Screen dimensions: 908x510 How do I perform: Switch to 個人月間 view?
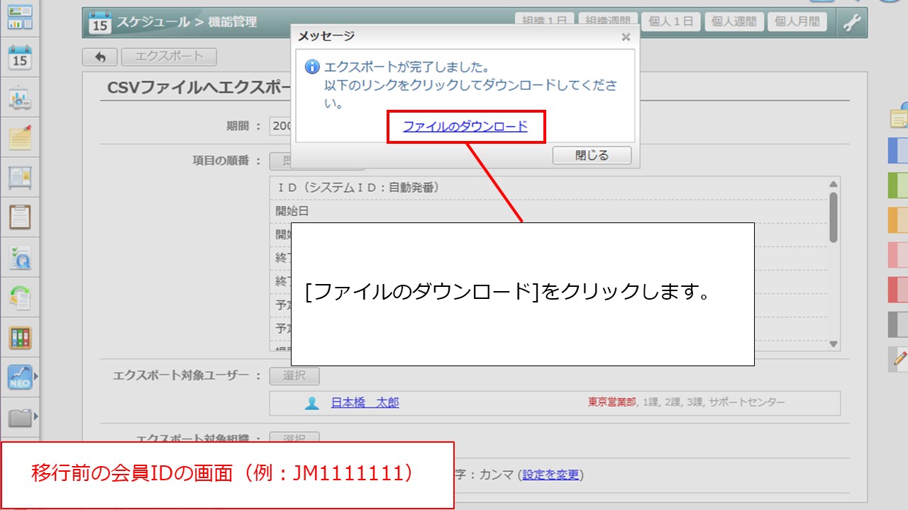tap(797, 21)
